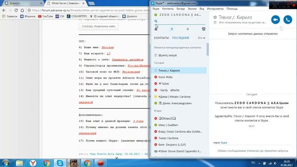Click the volume tray icon

[275, 163]
